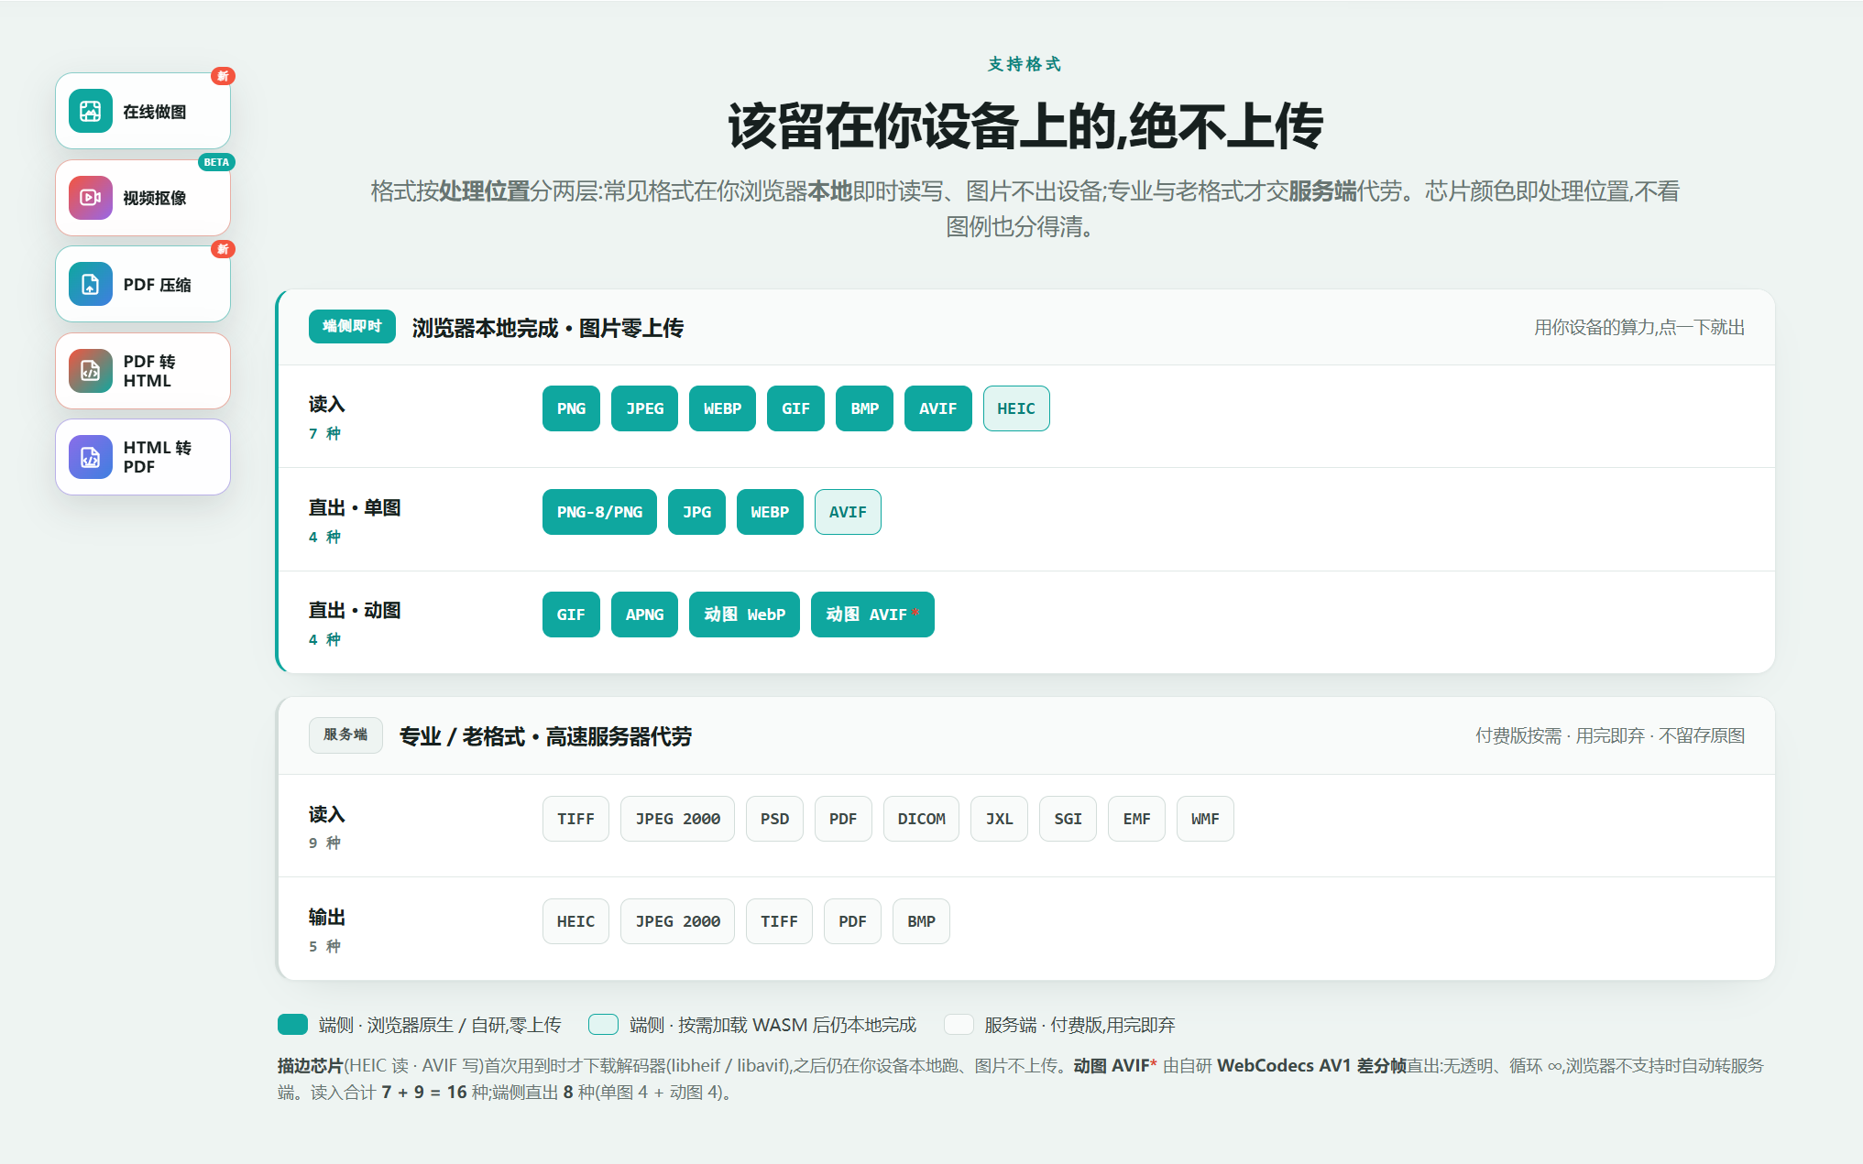The width and height of the screenshot is (1863, 1164).
Task: Click the PDF chip in 输出 row
Action: point(852,921)
